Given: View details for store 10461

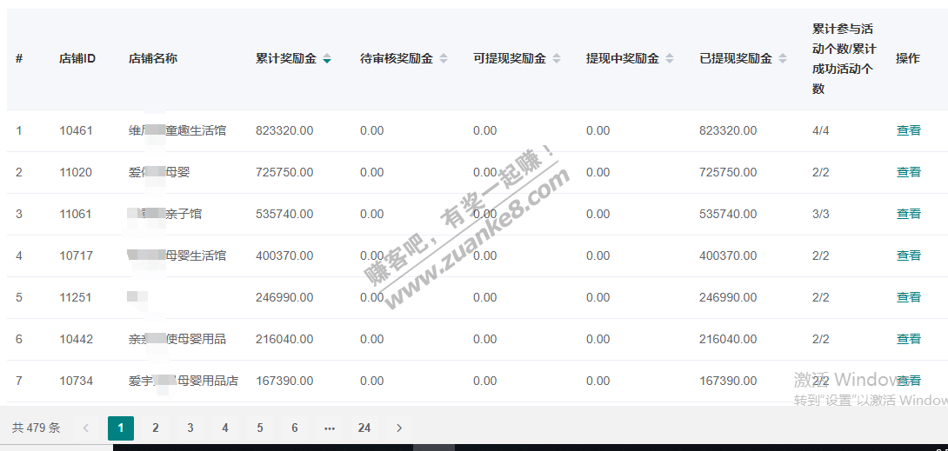Looking at the screenshot, I should point(908,130).
